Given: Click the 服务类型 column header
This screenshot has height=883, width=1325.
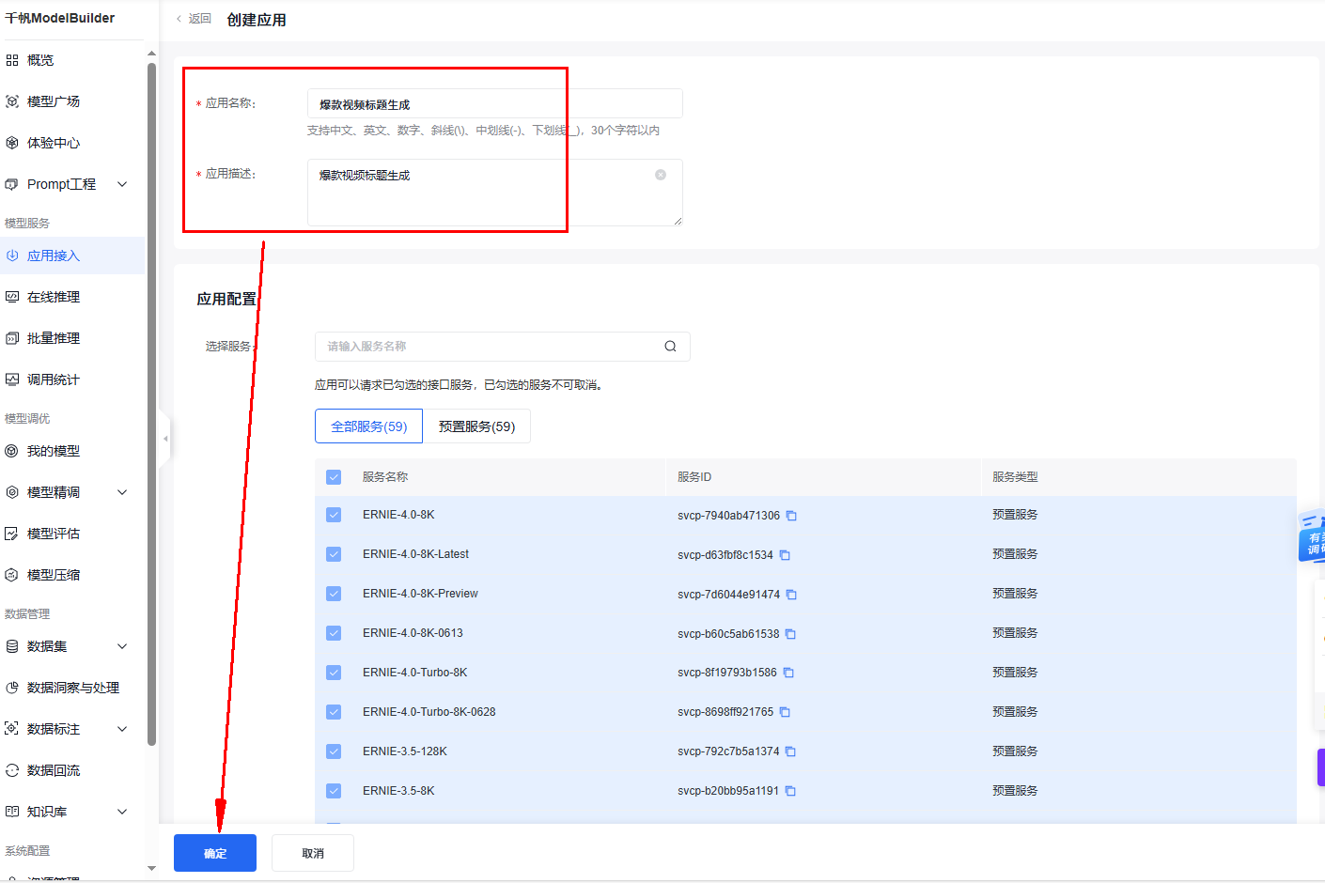Looking at the screenshot, I should 1015,477.
